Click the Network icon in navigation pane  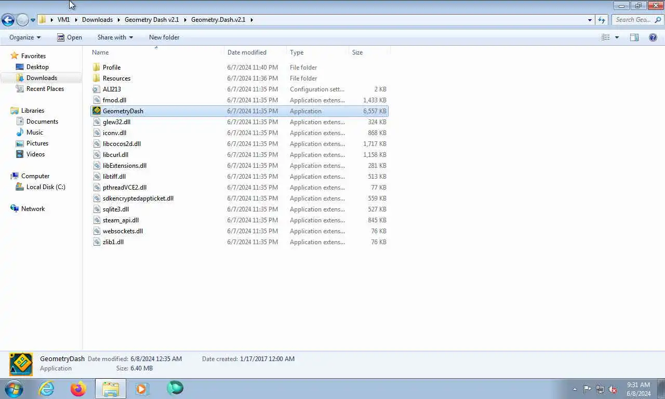(x=15, y=209)
